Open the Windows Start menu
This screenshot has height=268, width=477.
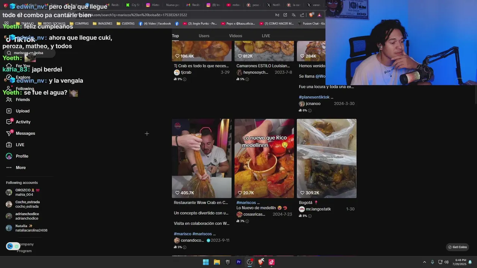point(206,262)
